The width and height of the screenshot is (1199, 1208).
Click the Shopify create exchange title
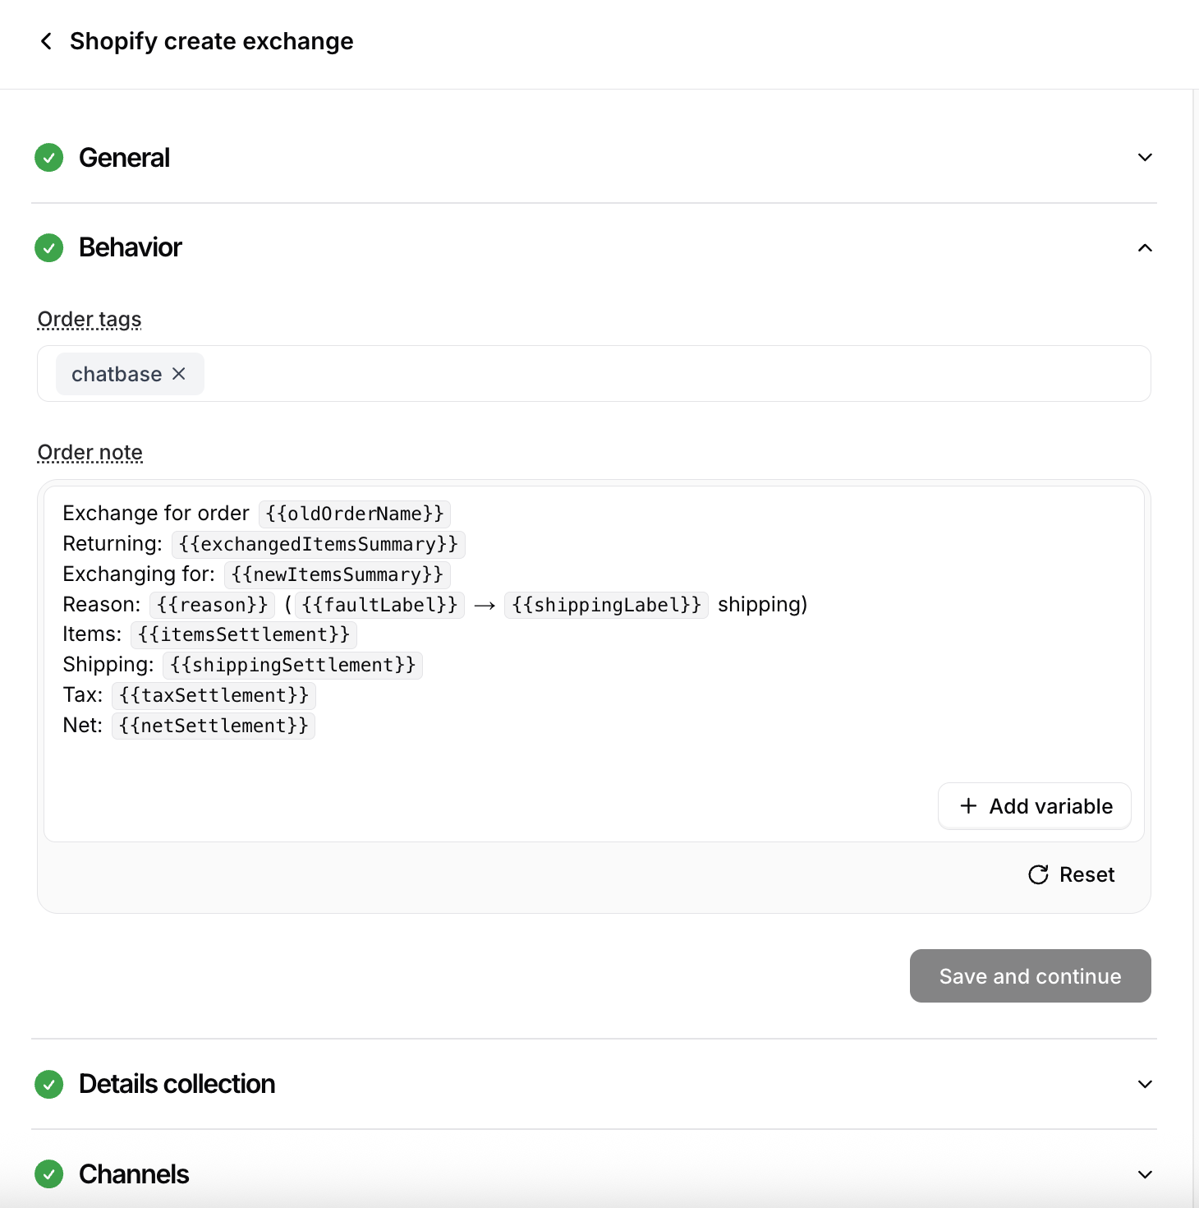pos(211,41)
